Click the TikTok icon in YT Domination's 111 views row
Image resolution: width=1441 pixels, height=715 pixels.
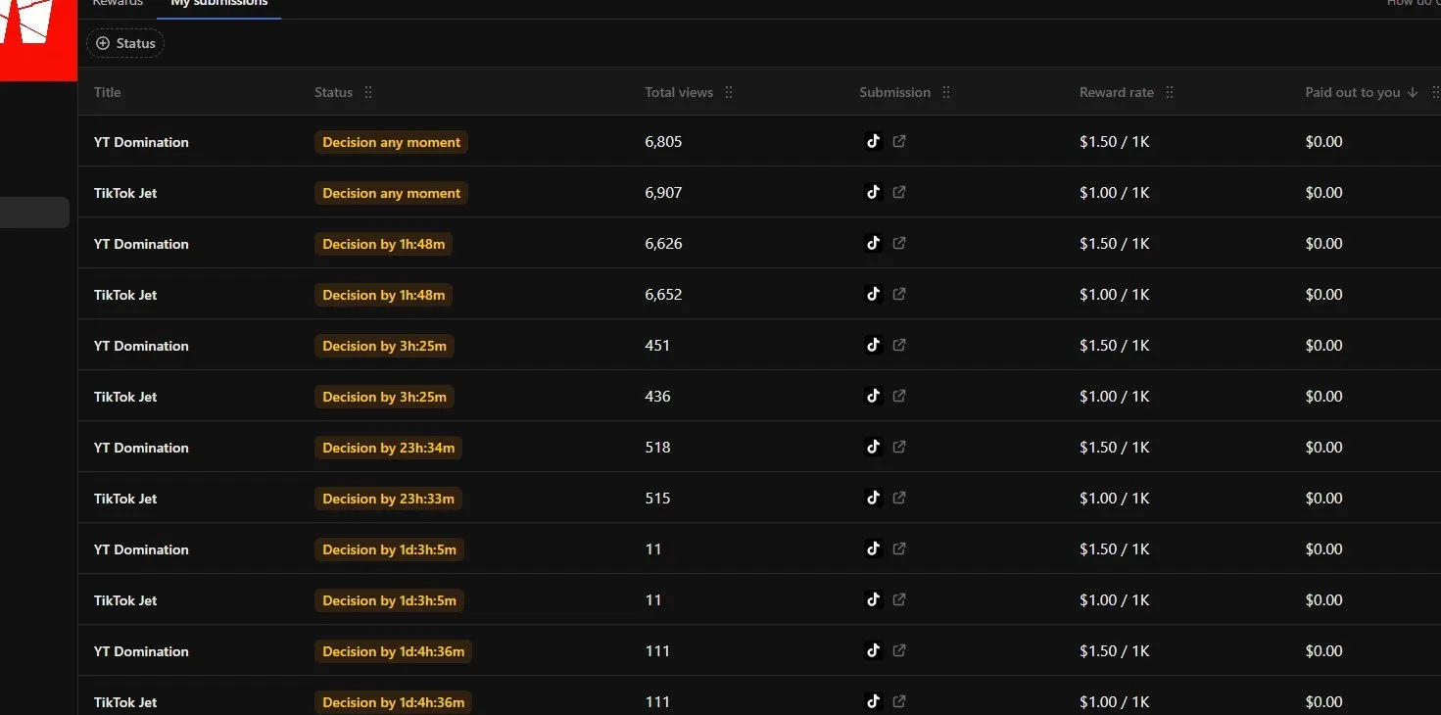874,650
